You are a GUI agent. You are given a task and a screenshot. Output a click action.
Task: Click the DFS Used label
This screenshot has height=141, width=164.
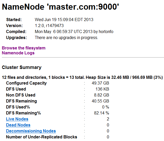tap(16, 89)
